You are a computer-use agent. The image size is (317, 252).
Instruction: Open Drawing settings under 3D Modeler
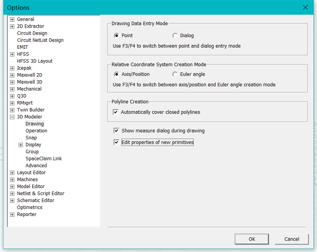34,124
